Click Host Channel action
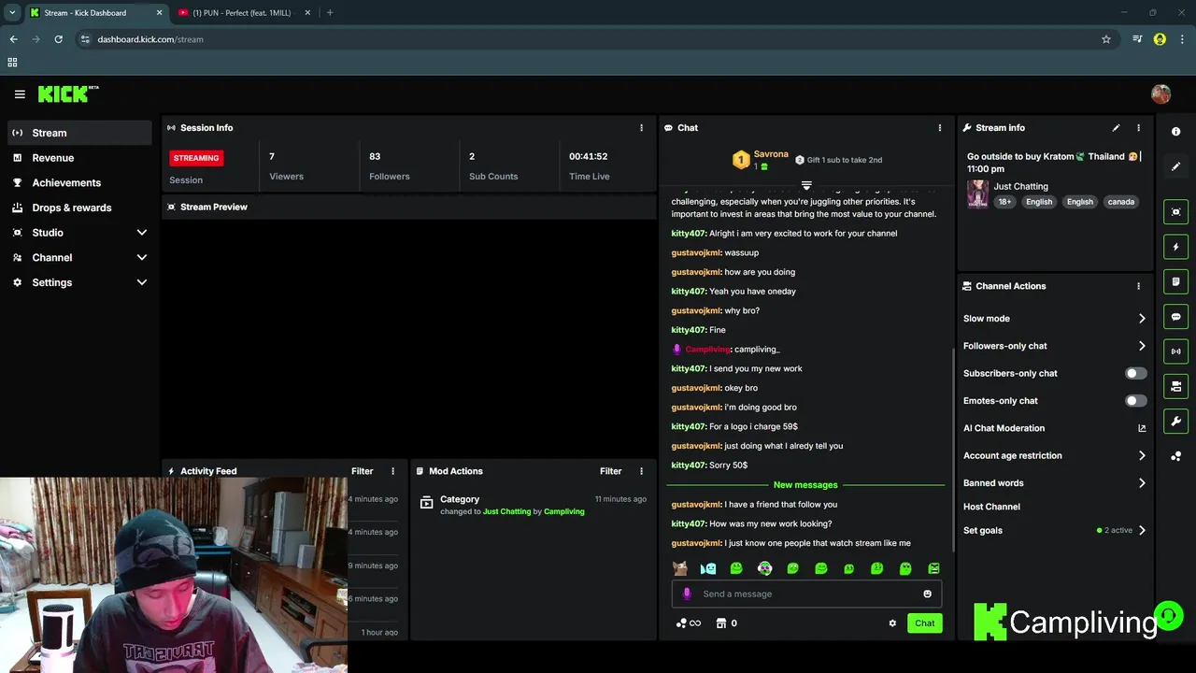 coord(991,507)
